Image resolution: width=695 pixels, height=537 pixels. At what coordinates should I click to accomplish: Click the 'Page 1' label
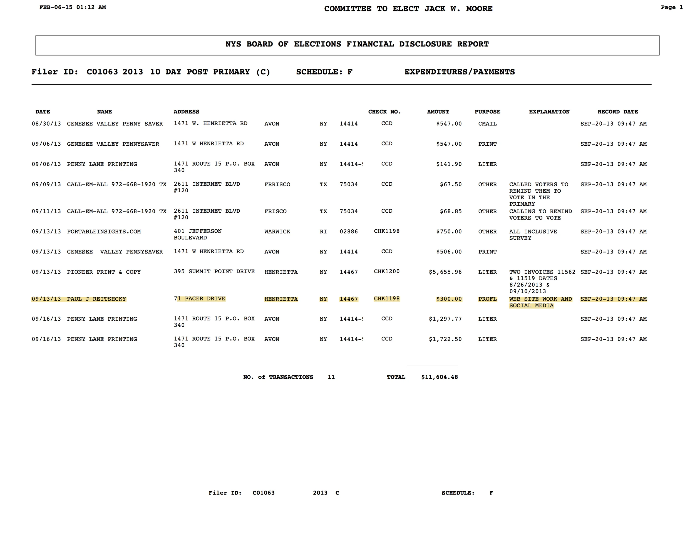(x=672, y=7)
